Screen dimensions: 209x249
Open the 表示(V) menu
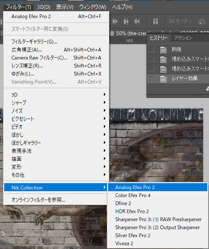pyautogui.click(x=65, y=7)
